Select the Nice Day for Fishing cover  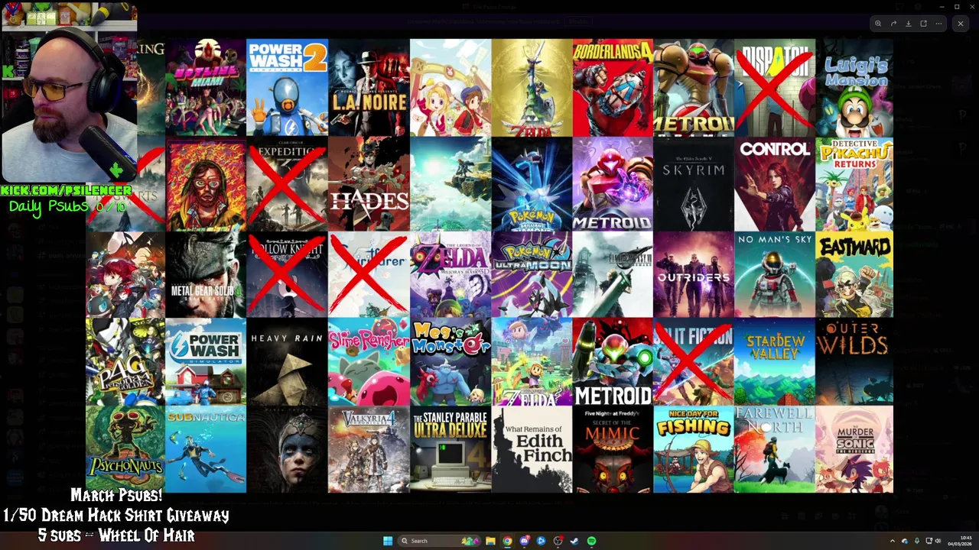pos(694,449)
